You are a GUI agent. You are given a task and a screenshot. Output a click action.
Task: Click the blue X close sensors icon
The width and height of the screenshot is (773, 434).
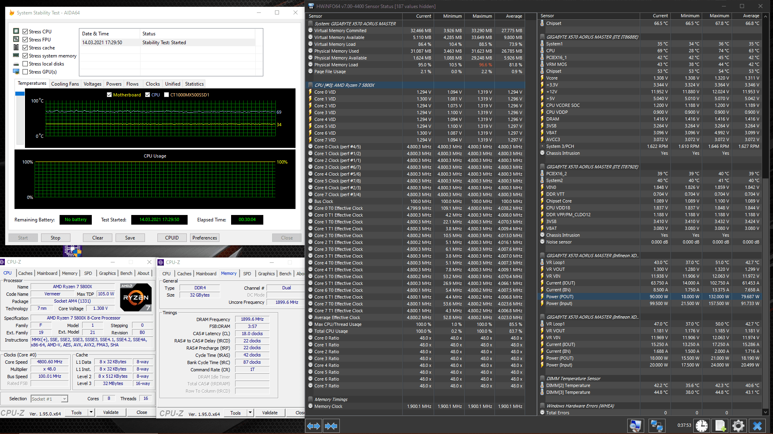757,426
